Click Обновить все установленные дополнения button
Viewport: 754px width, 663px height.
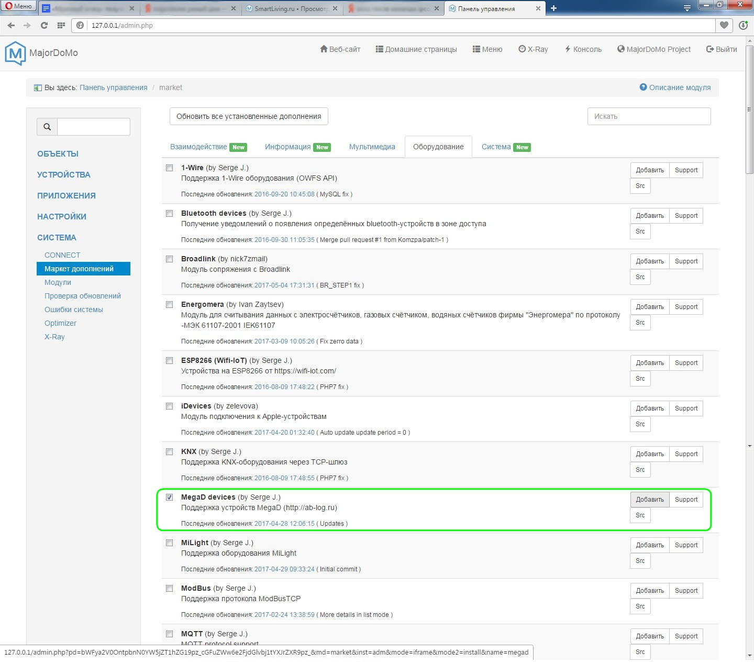[249, 116]
